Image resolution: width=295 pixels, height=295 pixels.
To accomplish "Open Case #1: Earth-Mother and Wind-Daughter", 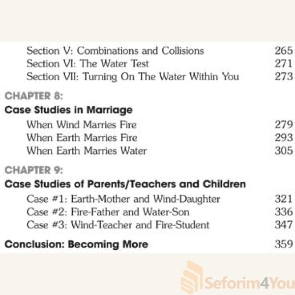I will pos(123,199).
